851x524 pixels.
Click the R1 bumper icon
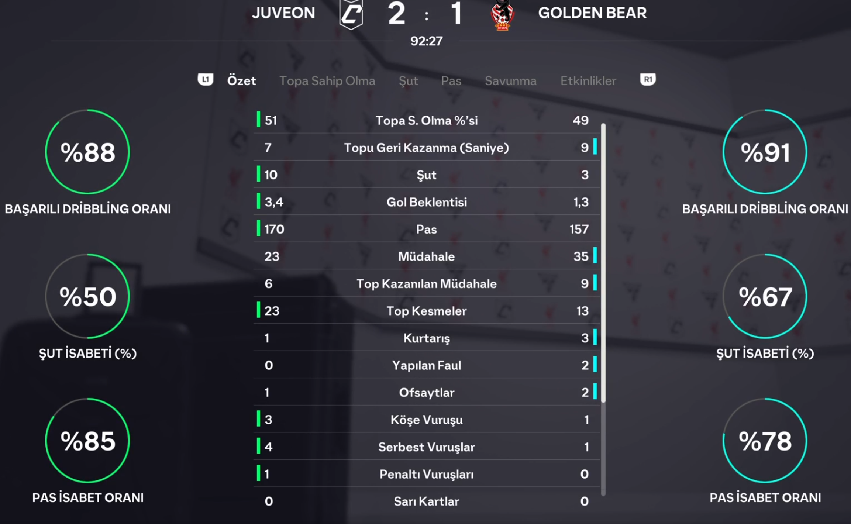click(x=648, y=80)
